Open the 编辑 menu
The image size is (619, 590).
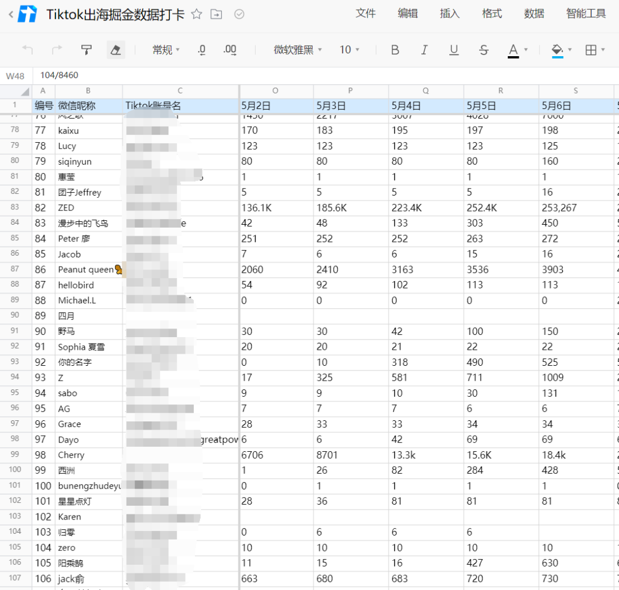(408, 14)
